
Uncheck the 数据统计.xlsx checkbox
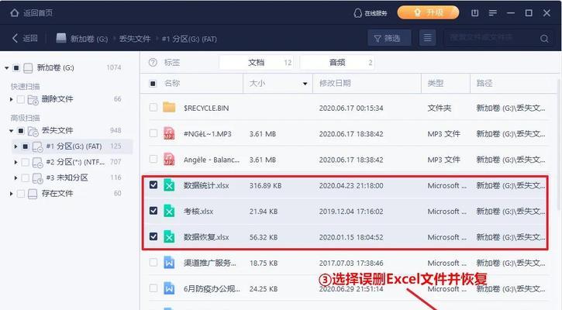pyautogui.click(x=153, y=184)
